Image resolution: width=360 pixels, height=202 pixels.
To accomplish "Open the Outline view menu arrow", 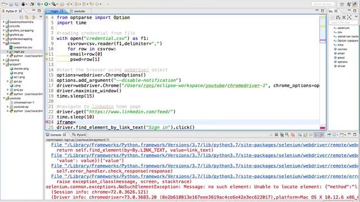I will 356,17.
